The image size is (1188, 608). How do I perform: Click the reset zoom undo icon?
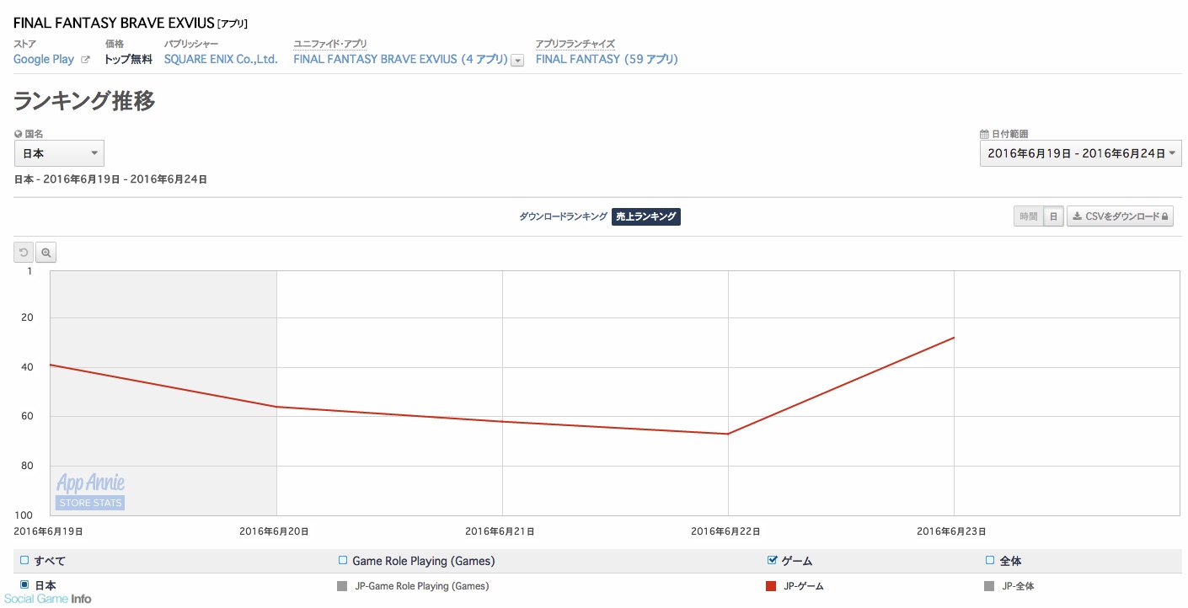tap(24, 253)
